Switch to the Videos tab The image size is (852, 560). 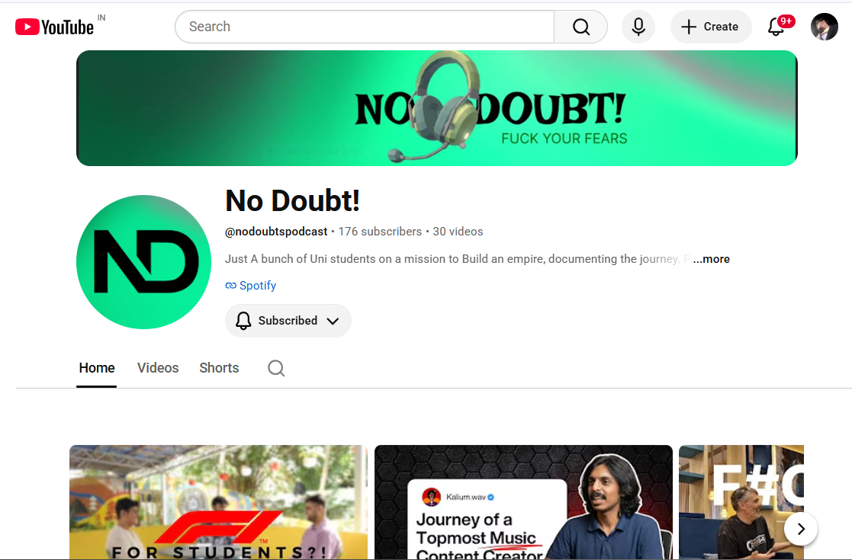(158, 368)
